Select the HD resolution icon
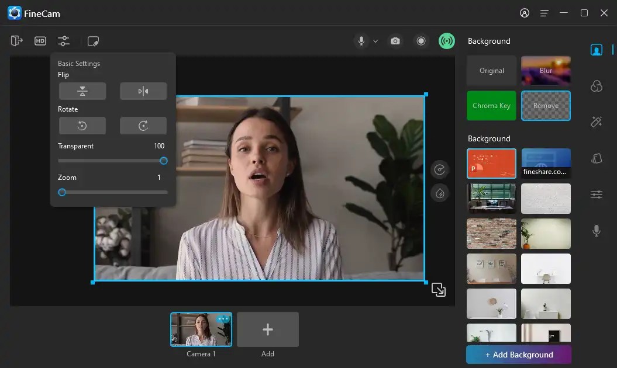Viewport: 617px width, 368px height. pos(40,40)
